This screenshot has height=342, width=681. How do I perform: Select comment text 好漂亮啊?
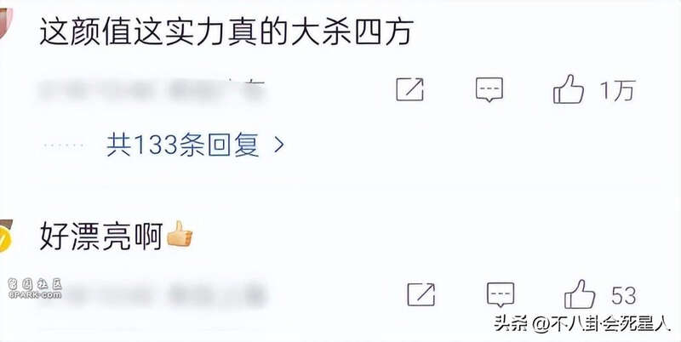(x=101, y=236)
